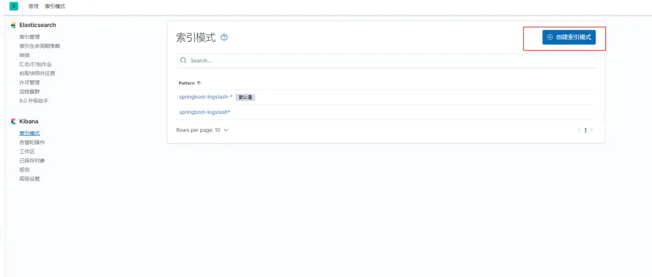
Task: Go to previous page arrow
Action: coord(579,130)
